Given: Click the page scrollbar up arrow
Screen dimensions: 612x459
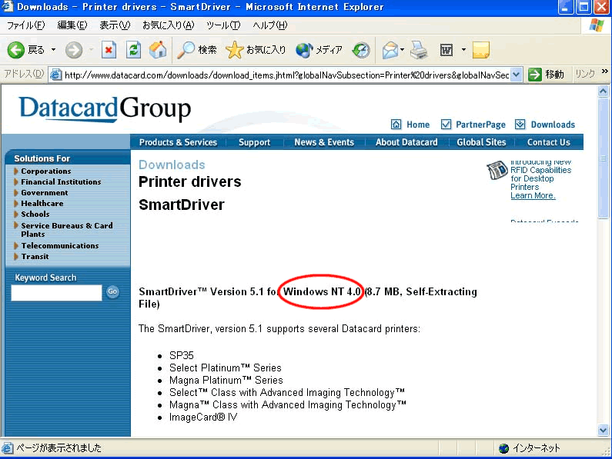Looking at the screenshot, I should click(603, 91).
